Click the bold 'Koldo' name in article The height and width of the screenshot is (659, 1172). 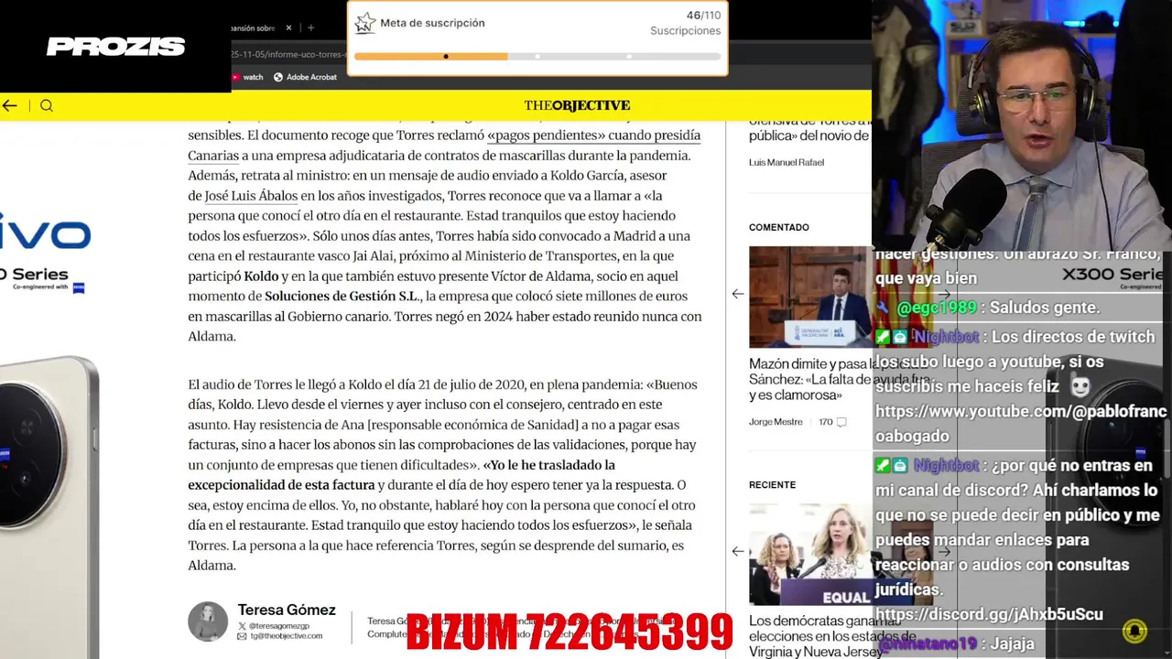[261, 276]
